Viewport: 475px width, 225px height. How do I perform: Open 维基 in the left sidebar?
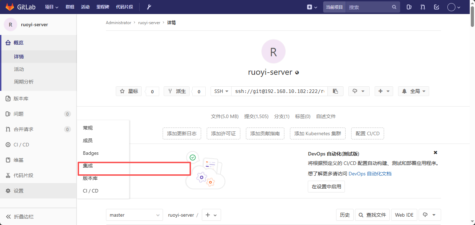(x=38, y=160)
